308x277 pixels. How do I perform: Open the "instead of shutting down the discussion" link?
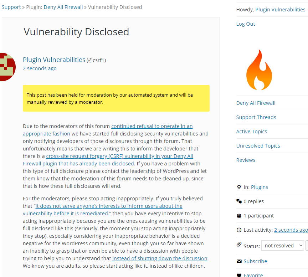[x=160, y=258]
